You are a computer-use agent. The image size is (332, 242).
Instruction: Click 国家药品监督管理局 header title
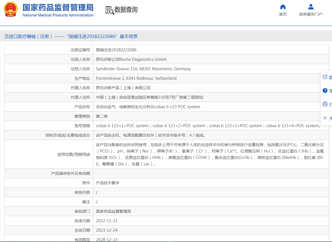coord(58,8)
